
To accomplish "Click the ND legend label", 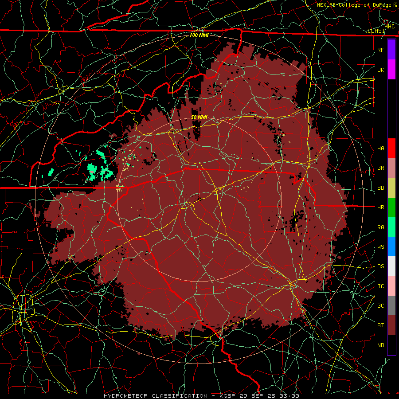I will tap(380, 345).
